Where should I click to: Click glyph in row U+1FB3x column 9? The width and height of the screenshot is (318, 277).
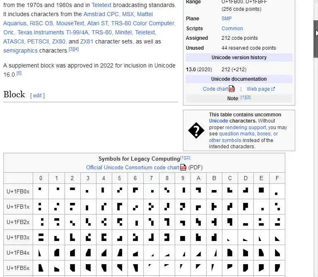183,238
